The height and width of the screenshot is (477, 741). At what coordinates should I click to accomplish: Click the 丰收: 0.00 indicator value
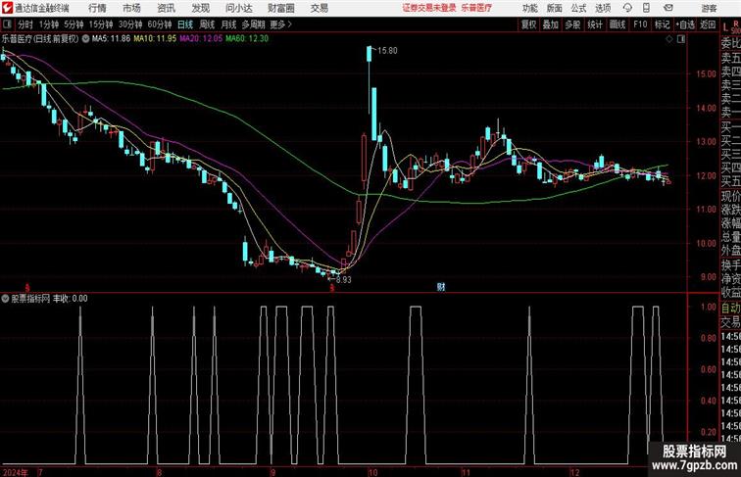(70, 299)
